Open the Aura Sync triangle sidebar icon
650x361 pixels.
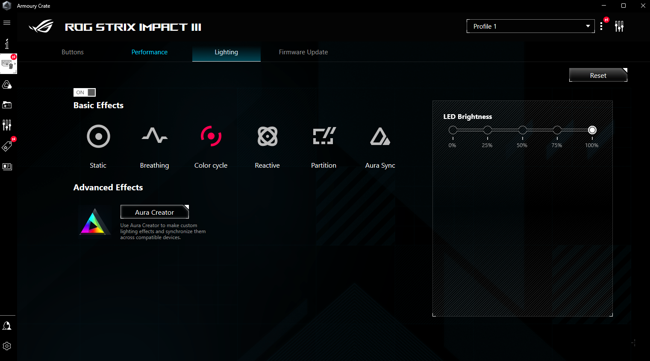pos(7,85)
